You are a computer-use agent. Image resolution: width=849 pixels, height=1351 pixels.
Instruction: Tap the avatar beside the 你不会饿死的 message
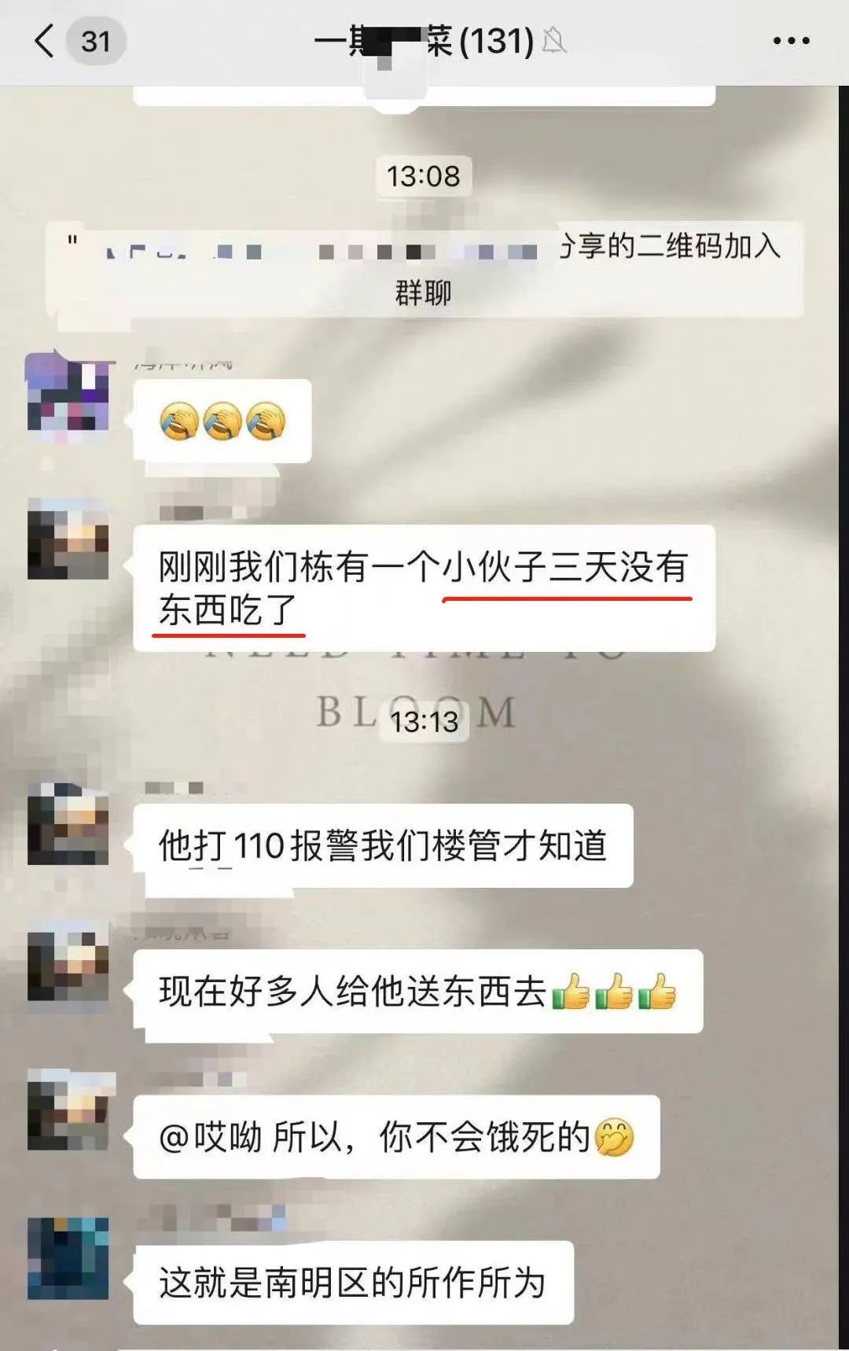point(68,1110)
